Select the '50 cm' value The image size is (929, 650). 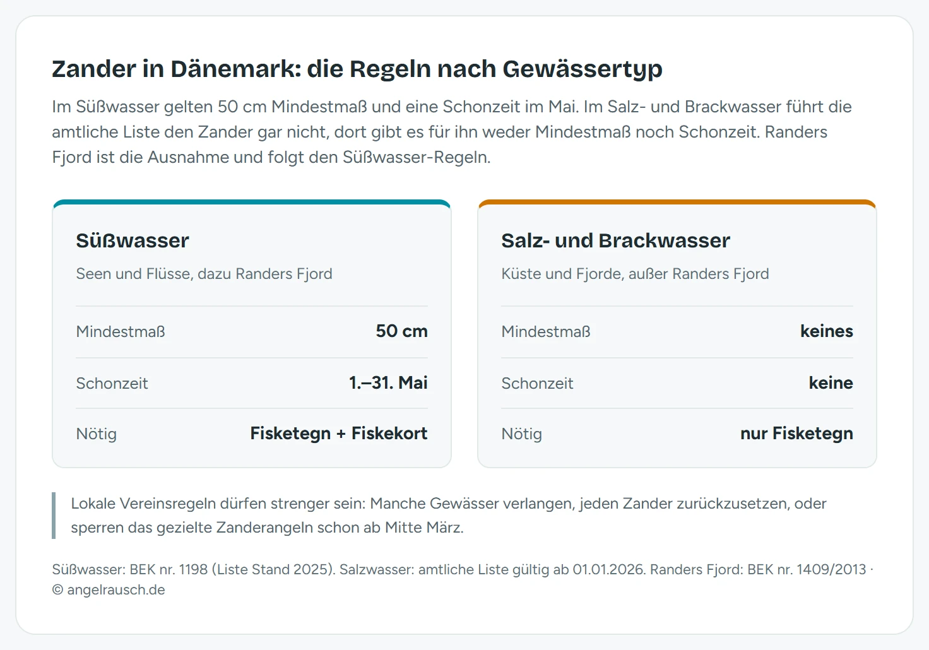click(x=401, y=331)
